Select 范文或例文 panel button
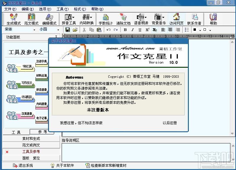This screenshot has height=170, width=236. pos(31,145)
